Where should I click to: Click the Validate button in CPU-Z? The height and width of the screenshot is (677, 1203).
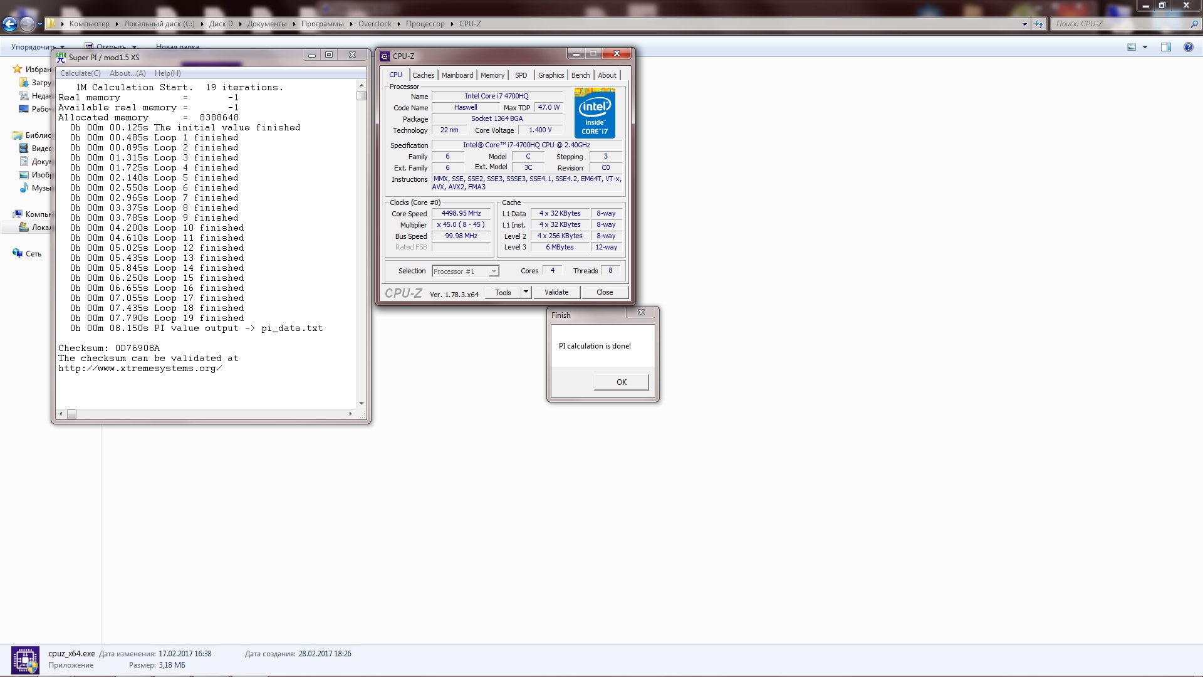[x=556, y=292]
